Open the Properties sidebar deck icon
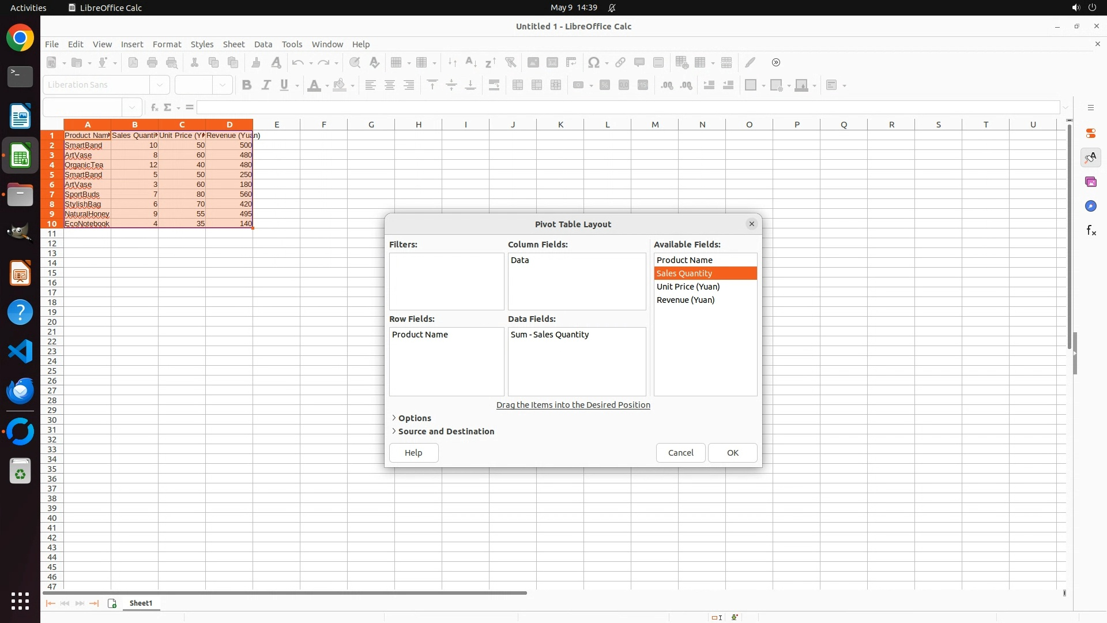1107x623 pixels. click(x=1090, y=133)
